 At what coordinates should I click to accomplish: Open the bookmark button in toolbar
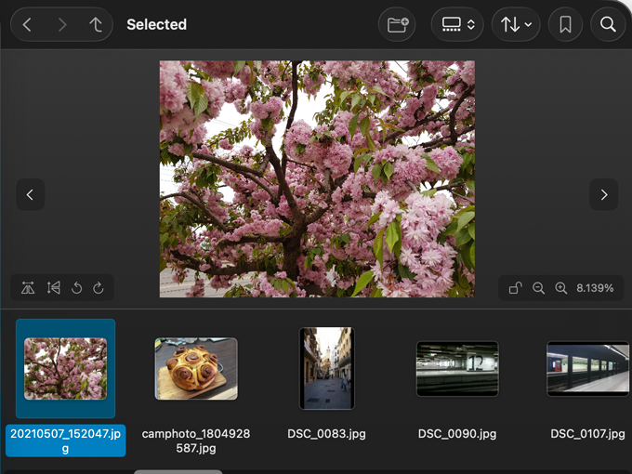pyautogui.click(x=565, y=25)
